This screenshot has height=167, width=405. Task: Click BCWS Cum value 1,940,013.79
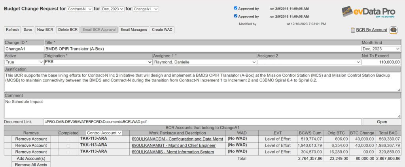pyautogui.click(x=310, y=145)
